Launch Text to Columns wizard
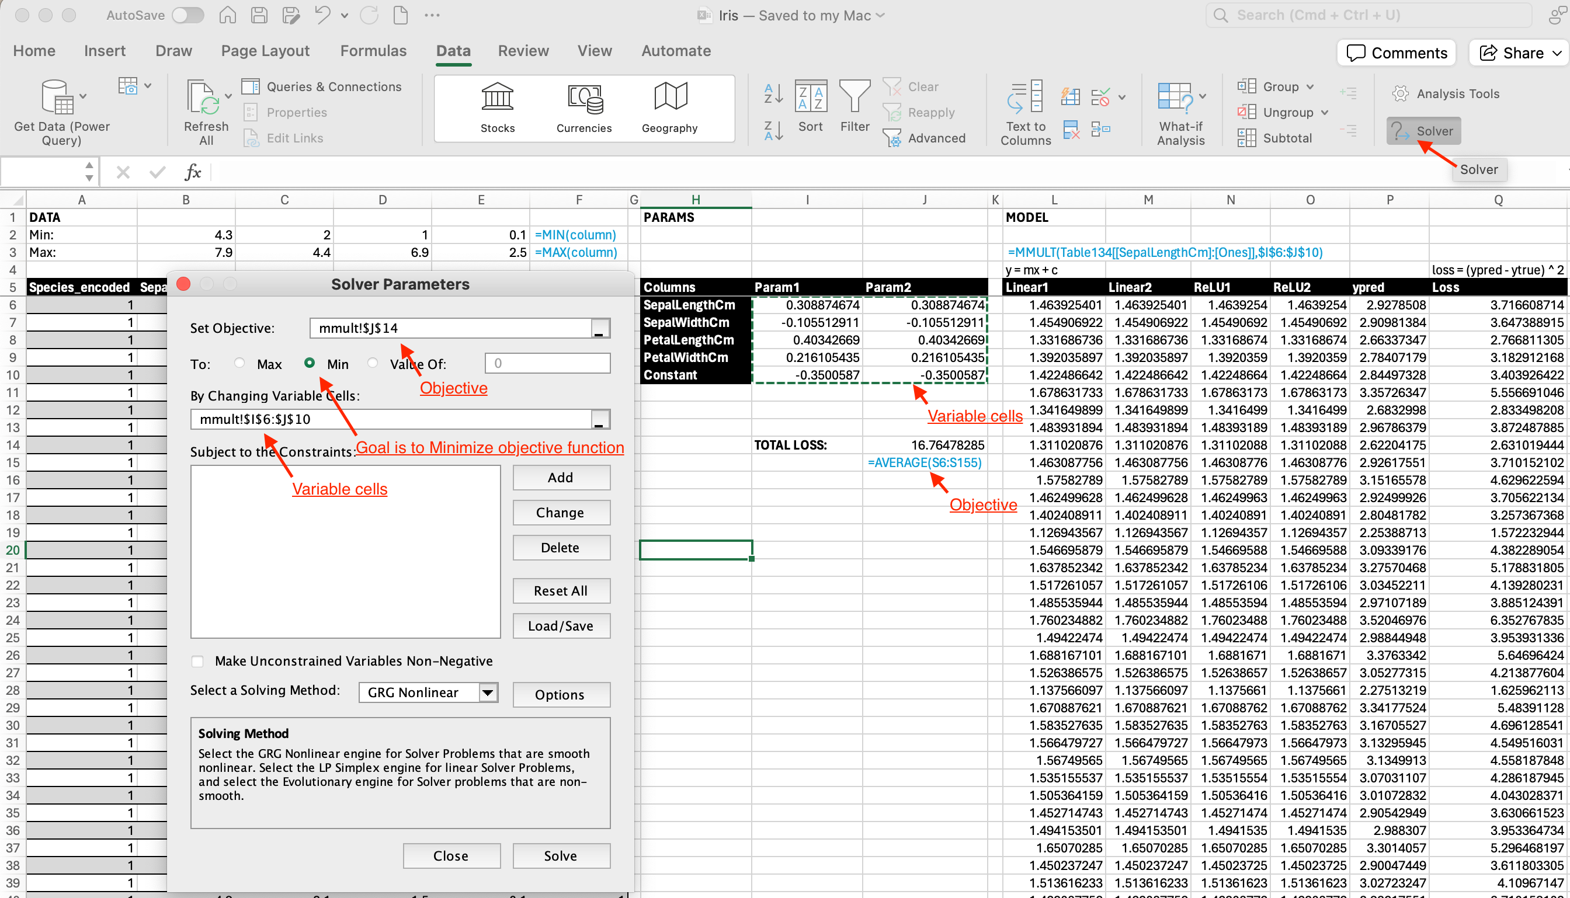 coord(1025,113)
